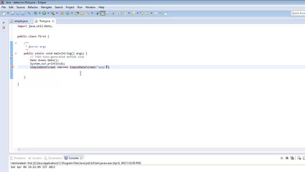Viewport: 305px width, 172px height.
Task: Click the Debug bug icon
Action: tap(36, 13)
